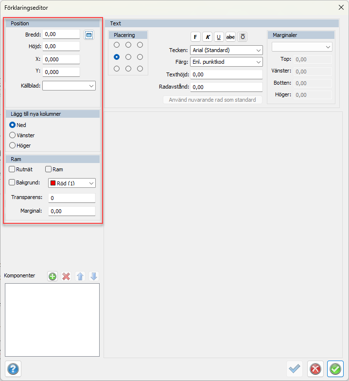Open the help question mark icon

point(13,368)
